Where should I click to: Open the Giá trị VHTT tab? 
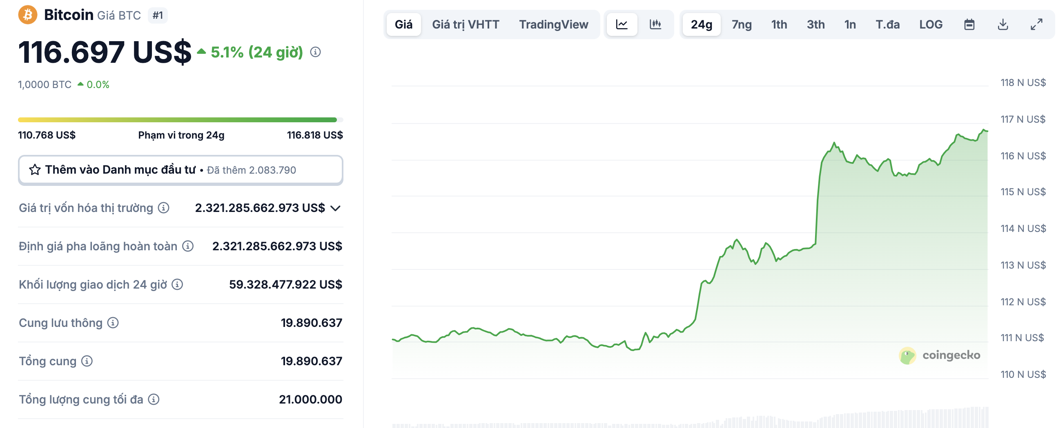click(465, 24)
